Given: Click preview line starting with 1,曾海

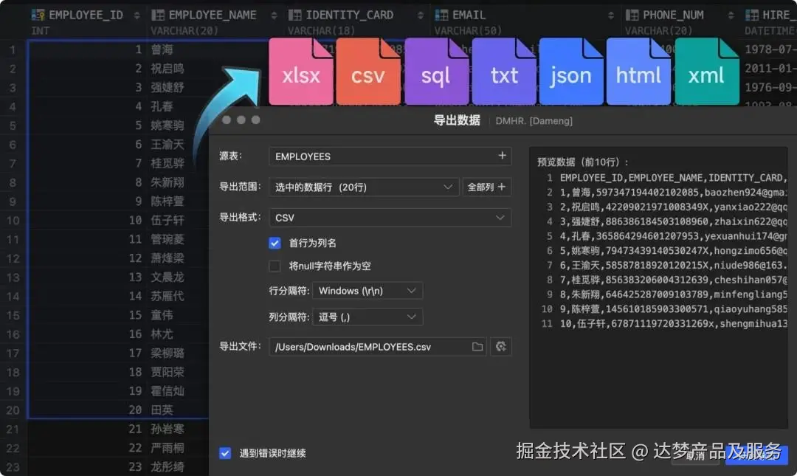Looking at the screenshot, I should click(674, 193).
